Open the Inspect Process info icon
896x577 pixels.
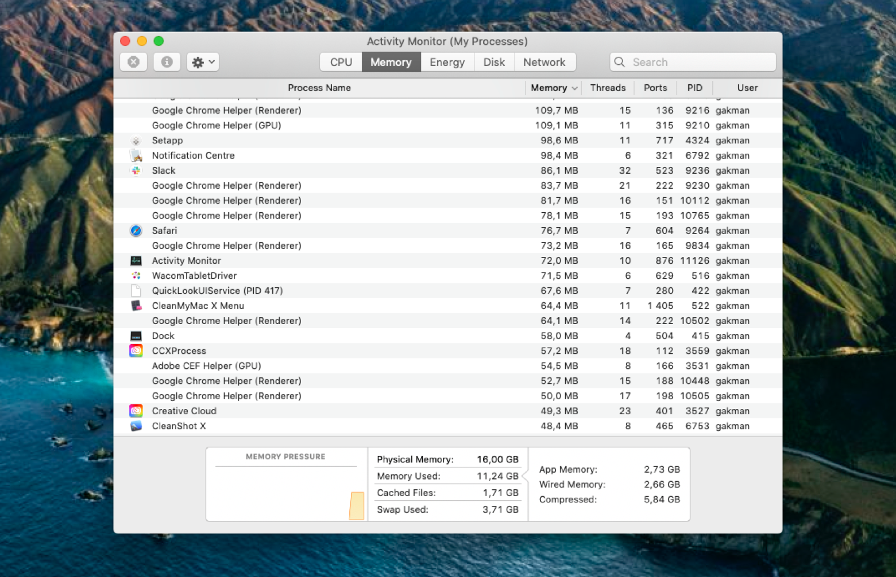[167, 62]
